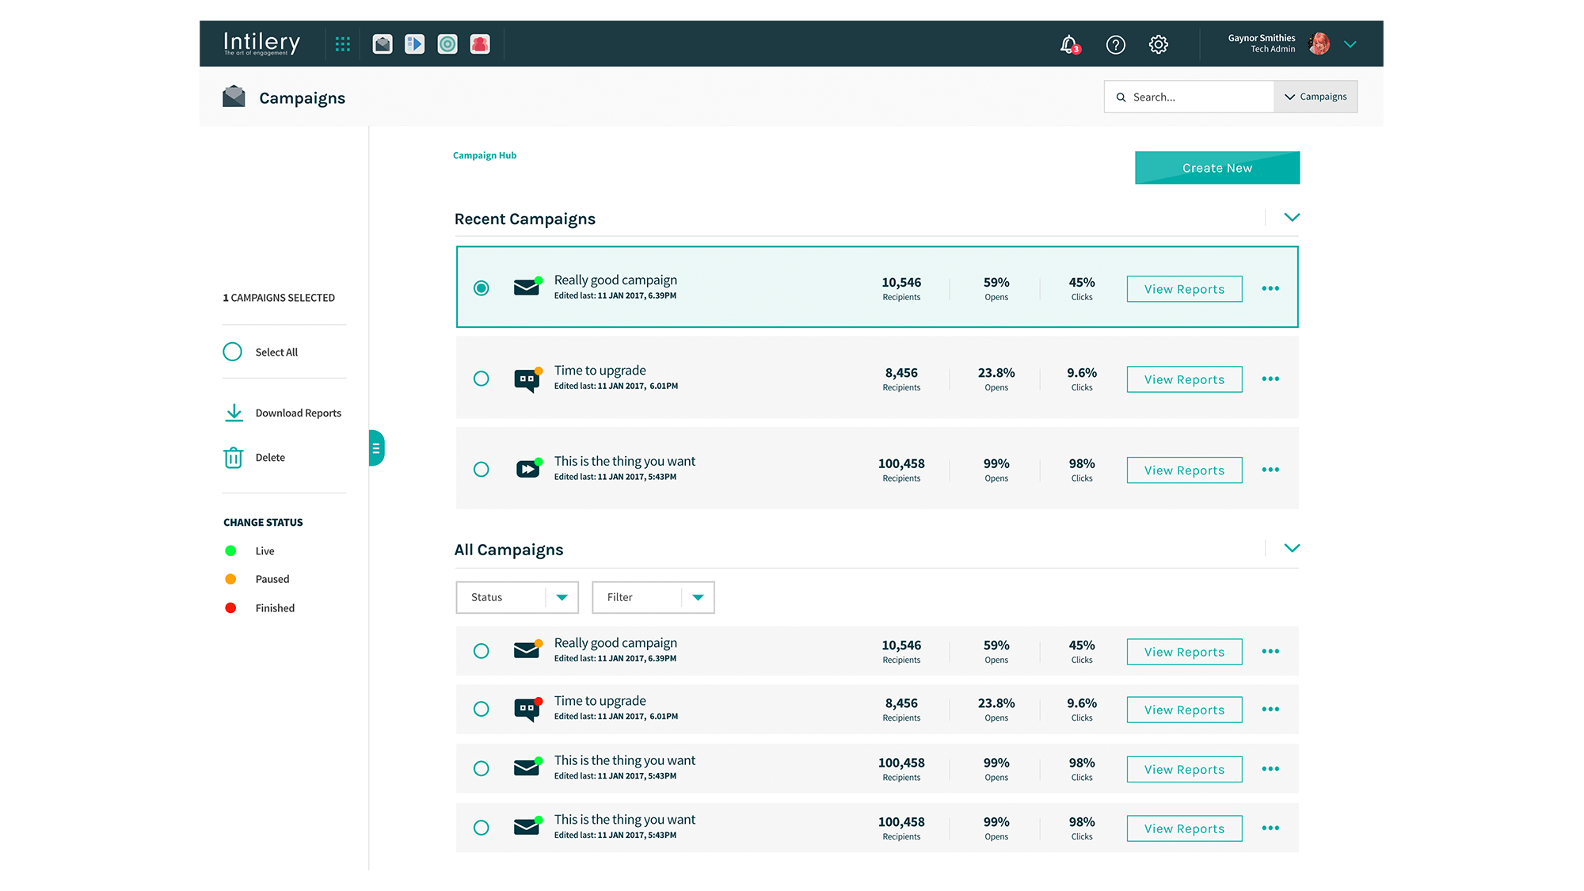Select This is the thing you want in Recent Campaigns

(x=481, y=470)
